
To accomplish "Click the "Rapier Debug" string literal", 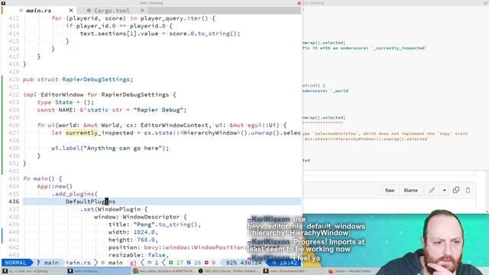I will pyautogui.click(x=158, y=110).
